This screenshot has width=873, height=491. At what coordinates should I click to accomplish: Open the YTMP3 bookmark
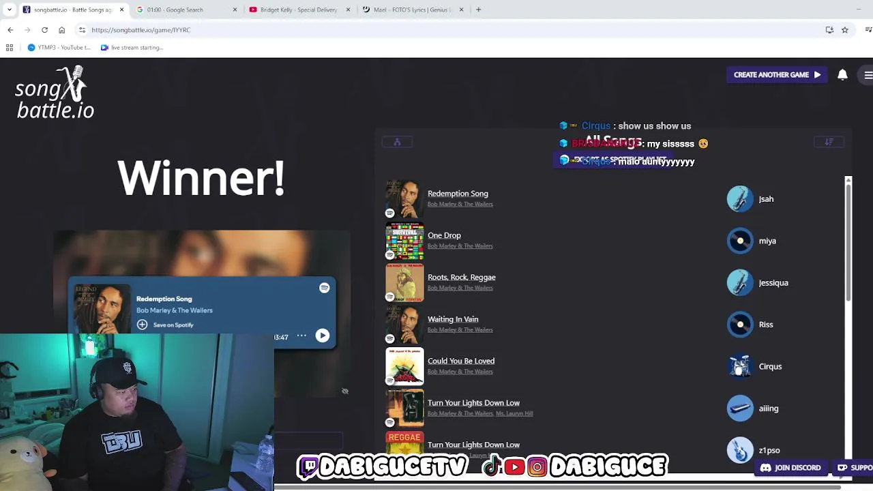coord(59,48)
